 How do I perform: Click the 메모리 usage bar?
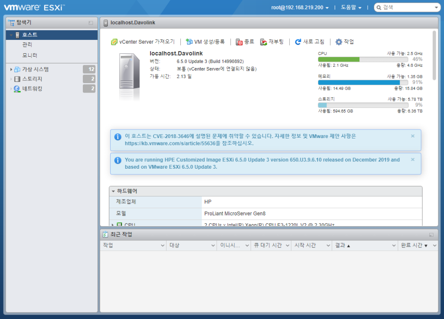[363, 83]
